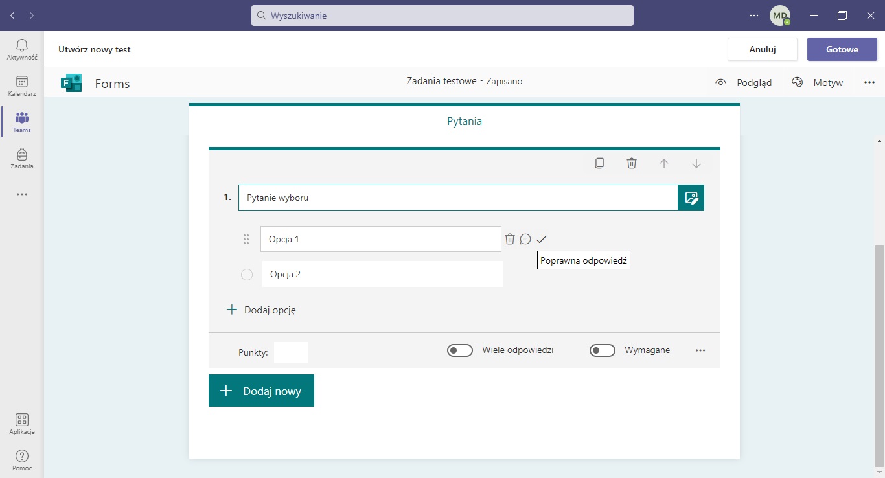Move question down with arrow icon
885x478 pixels.
(696, 163)
